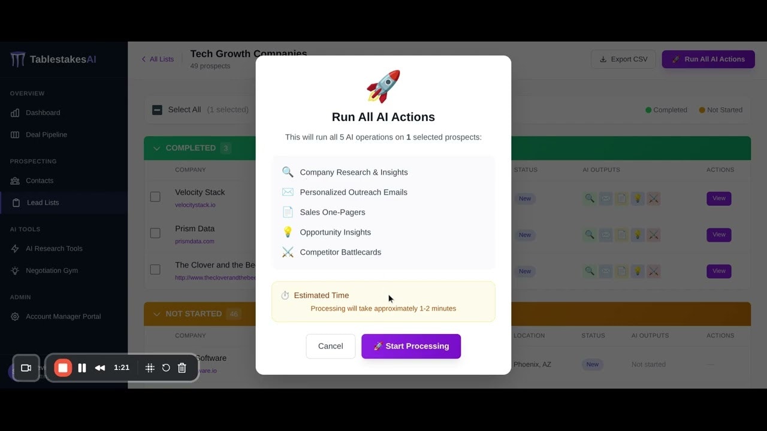Image resolution: width=767 pixels, height=431 pixels.
Task: Stop the screen recording with red button
Action: click(x=63, y=368)
